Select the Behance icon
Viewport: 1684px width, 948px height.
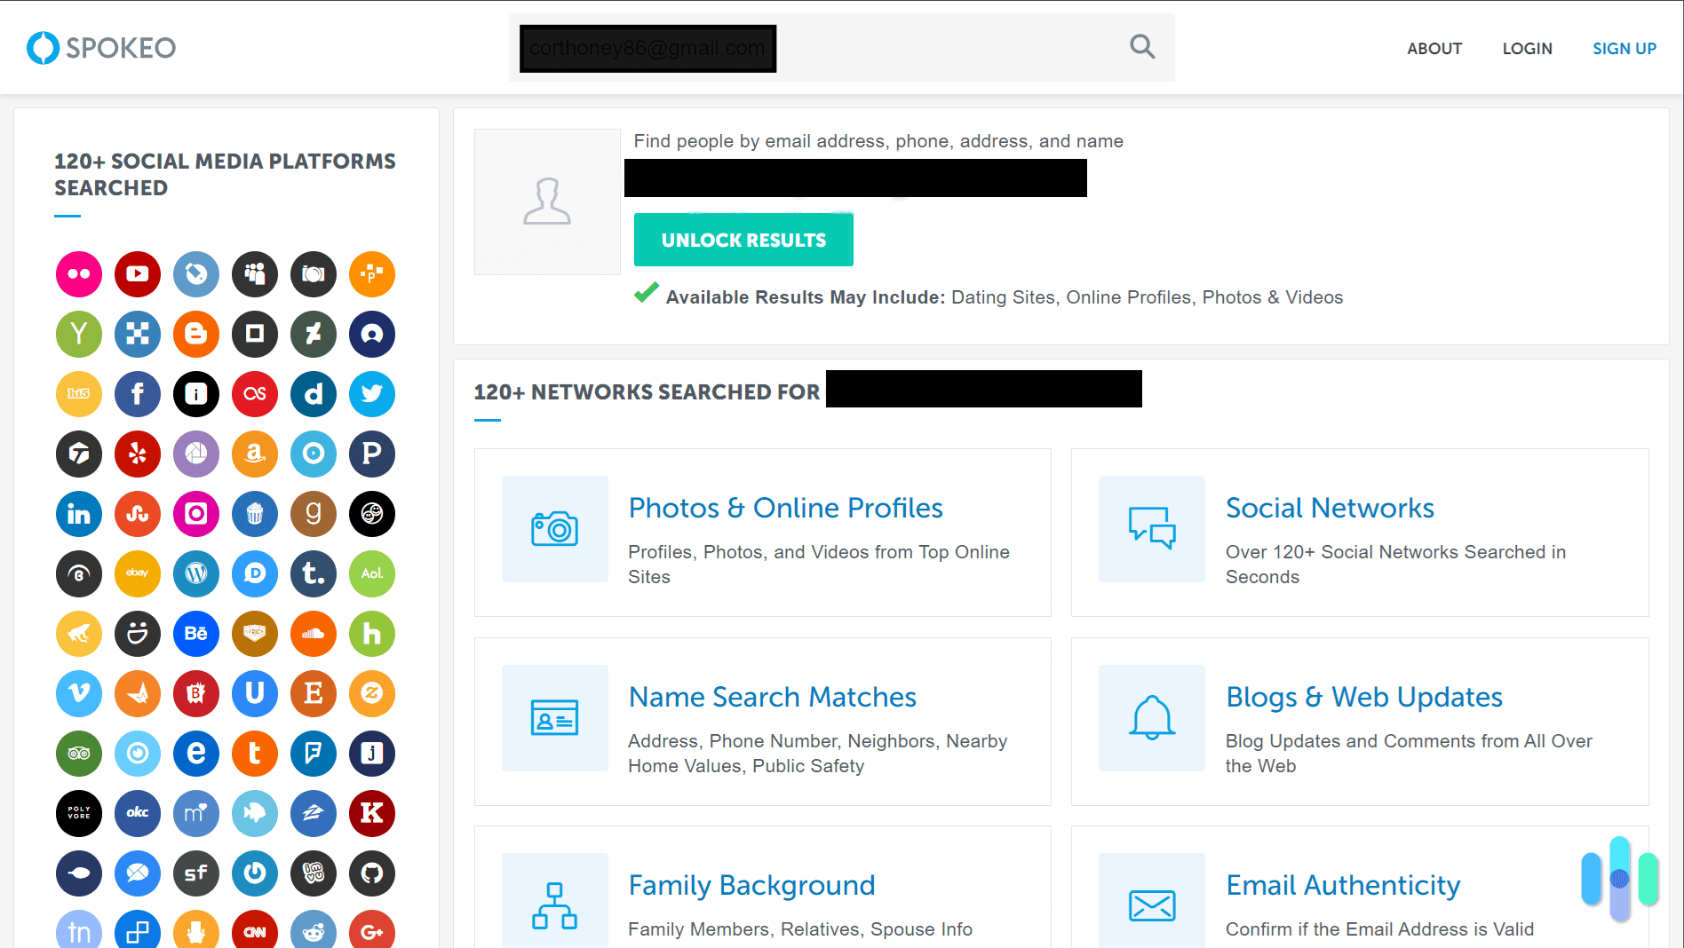tap(196, 634)
